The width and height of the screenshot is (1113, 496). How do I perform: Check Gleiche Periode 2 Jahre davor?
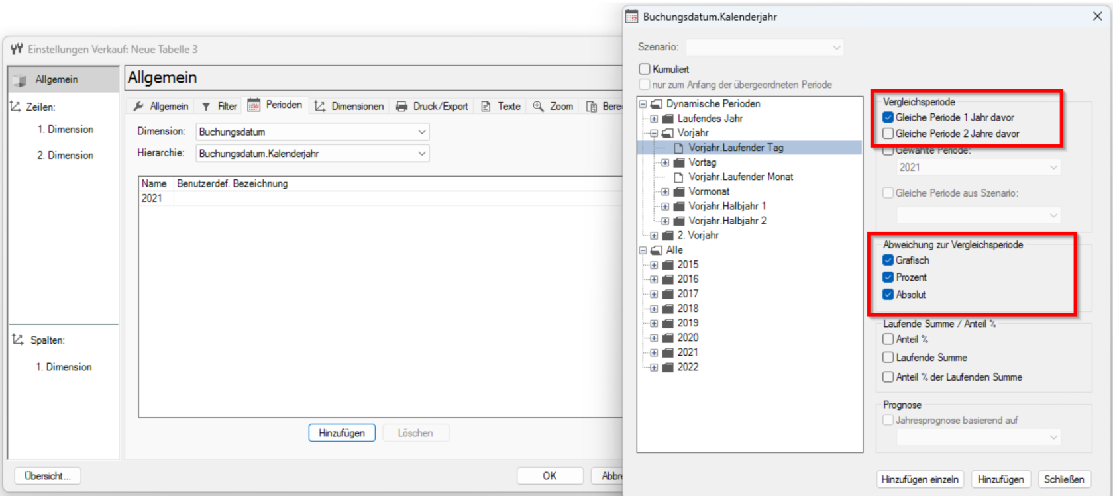pos(888,134)
